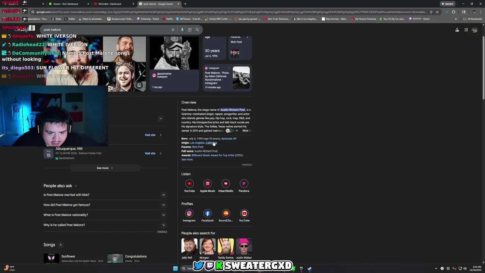Viewport: 485px width, 273px height.
Task: Click the Chrome address bar URL
Action: click(231, 12)
